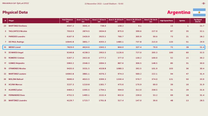Click the jersey number column header
The image size is (208, 116).
5,21
